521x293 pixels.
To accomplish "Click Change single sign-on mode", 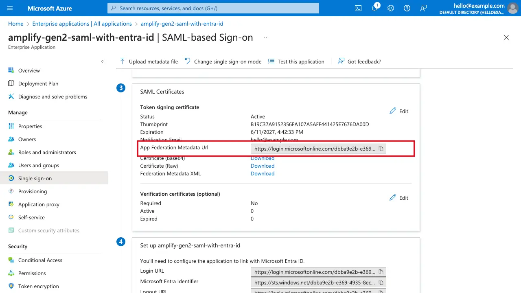I will [x=223, y=61].
